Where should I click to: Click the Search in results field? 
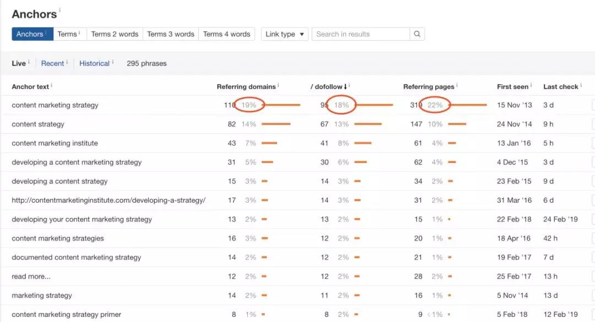(361, 34)
